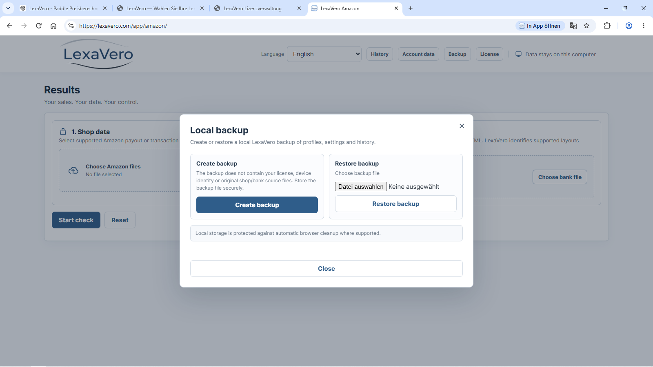Click the 'No file selected' text

(104, 175)
